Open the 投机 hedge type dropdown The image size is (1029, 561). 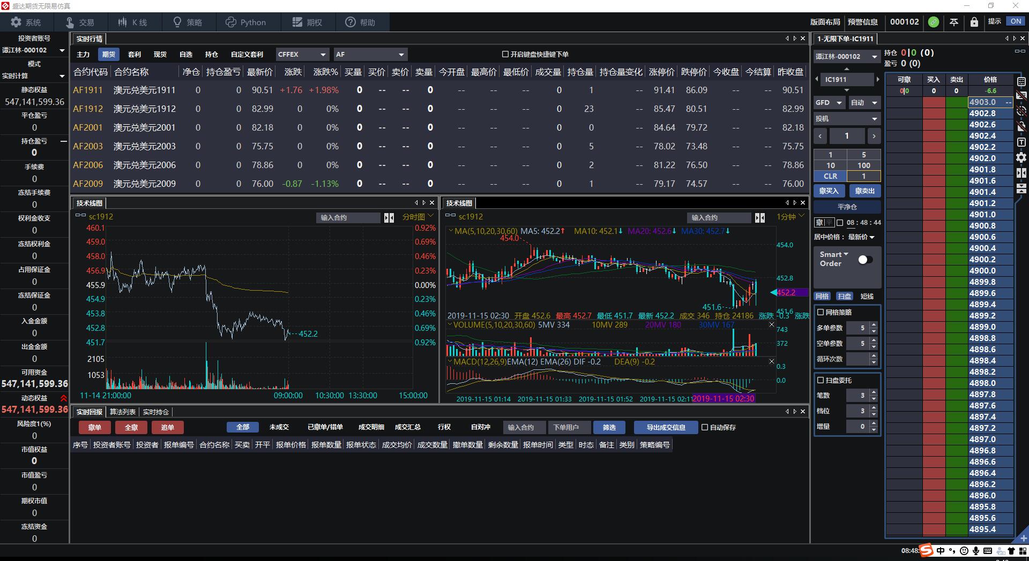pyautogui.click(x=847, y=118)
